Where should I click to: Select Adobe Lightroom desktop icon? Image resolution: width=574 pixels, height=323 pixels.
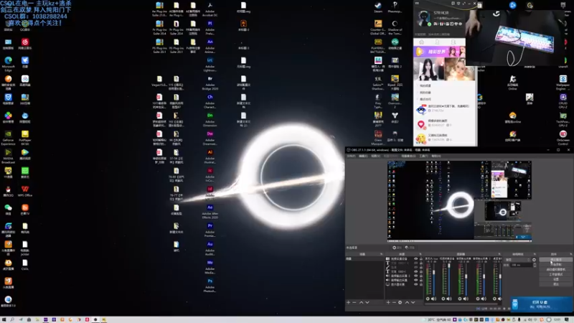pyautogui.click(x=210, y=65)
